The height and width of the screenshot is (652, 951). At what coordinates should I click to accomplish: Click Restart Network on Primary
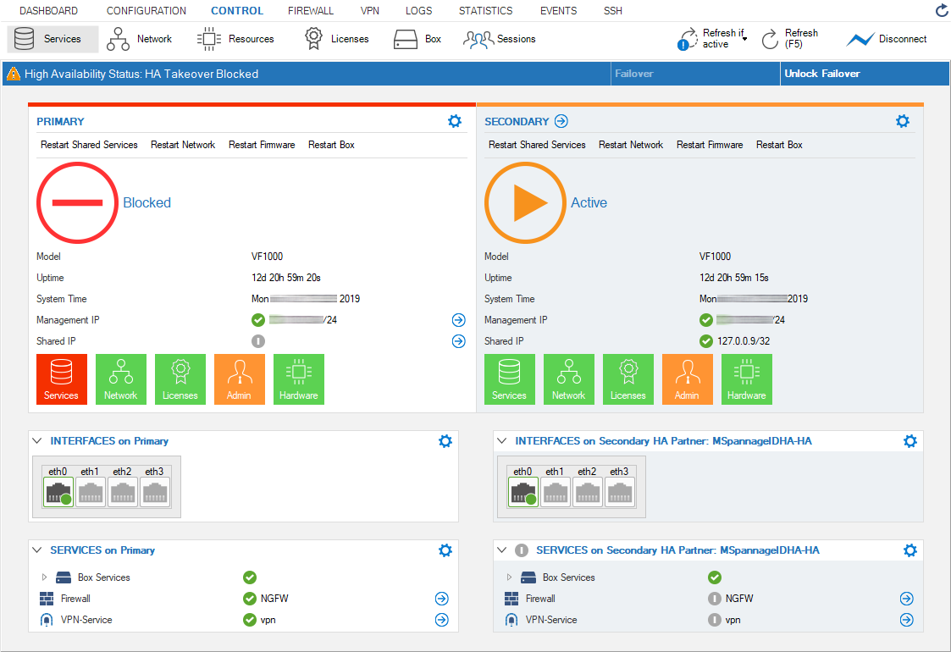[183, 145]
